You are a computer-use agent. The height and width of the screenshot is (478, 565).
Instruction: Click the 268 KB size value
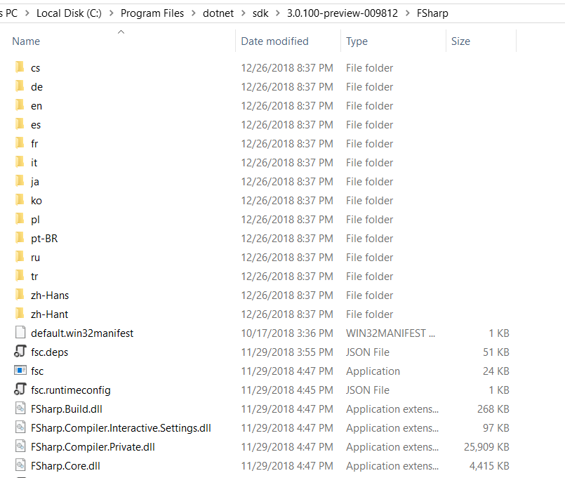(x=493, y=409)
